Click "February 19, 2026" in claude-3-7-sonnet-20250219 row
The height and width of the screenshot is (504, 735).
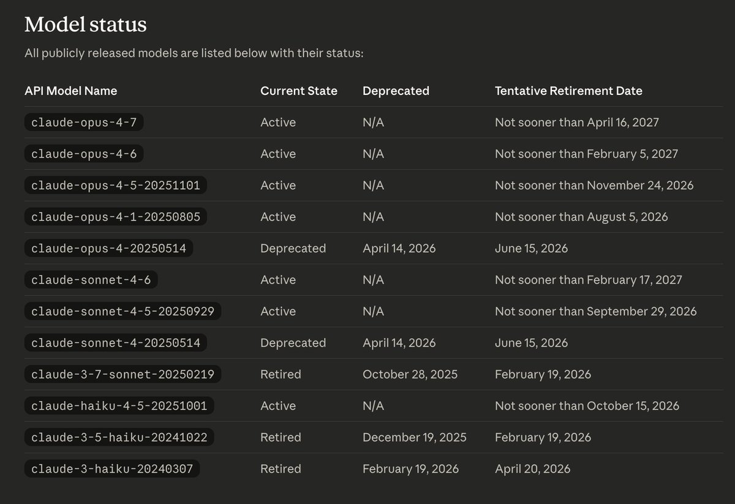point(543,375)
